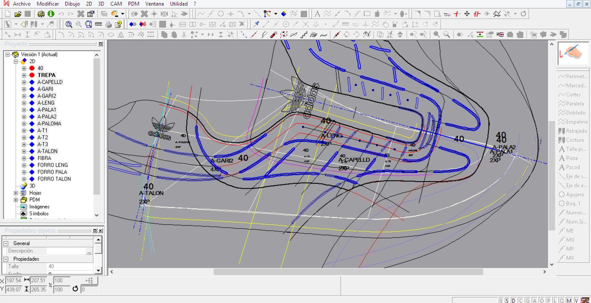The width and height of the screenshot is (591, 303).
Task: Select the text 'A' tool icon
Action: pos(317,14)
